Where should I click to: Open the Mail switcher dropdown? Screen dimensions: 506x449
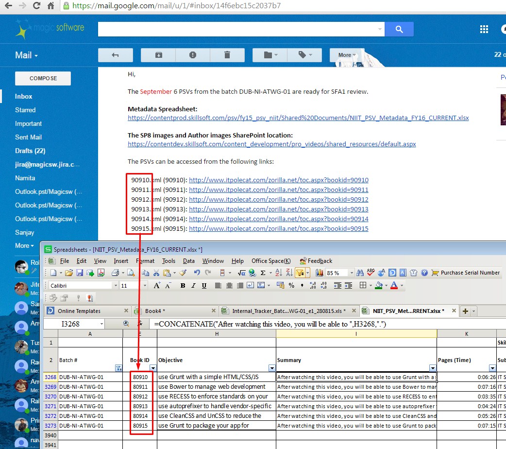(x=26, y=55)
